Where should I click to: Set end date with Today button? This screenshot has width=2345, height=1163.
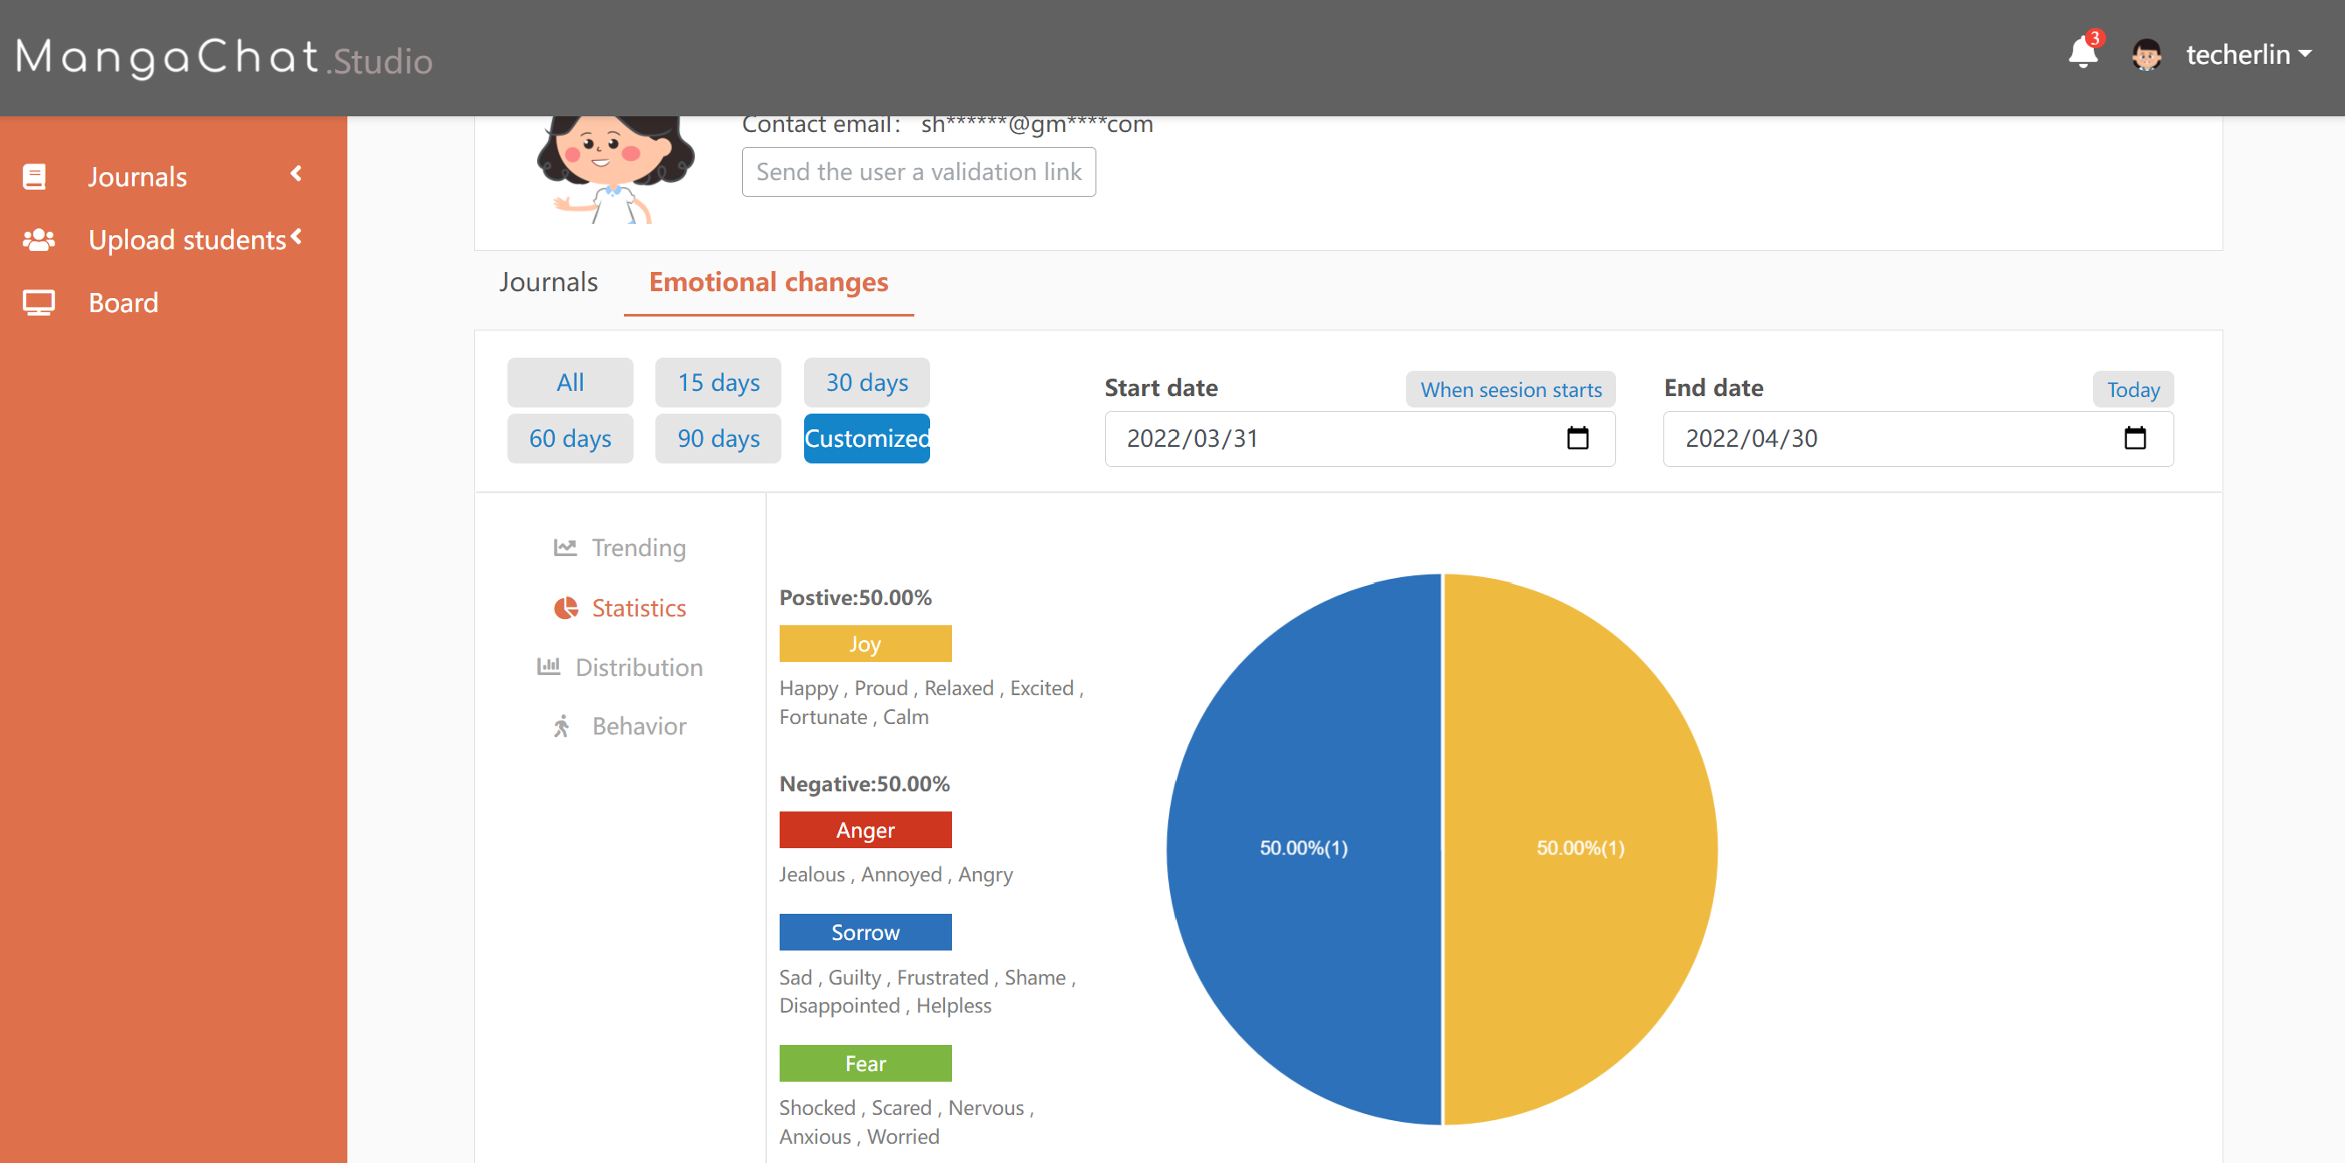[2133, 389]
